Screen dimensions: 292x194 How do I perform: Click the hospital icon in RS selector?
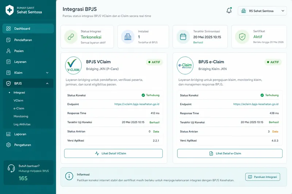click(x=243, y=11)
